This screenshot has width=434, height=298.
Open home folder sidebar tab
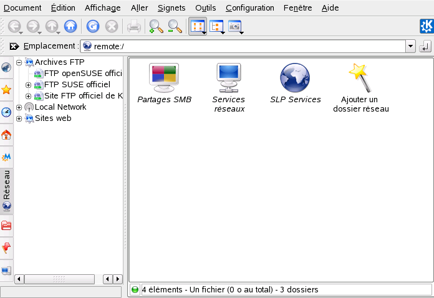coord(6,135)
